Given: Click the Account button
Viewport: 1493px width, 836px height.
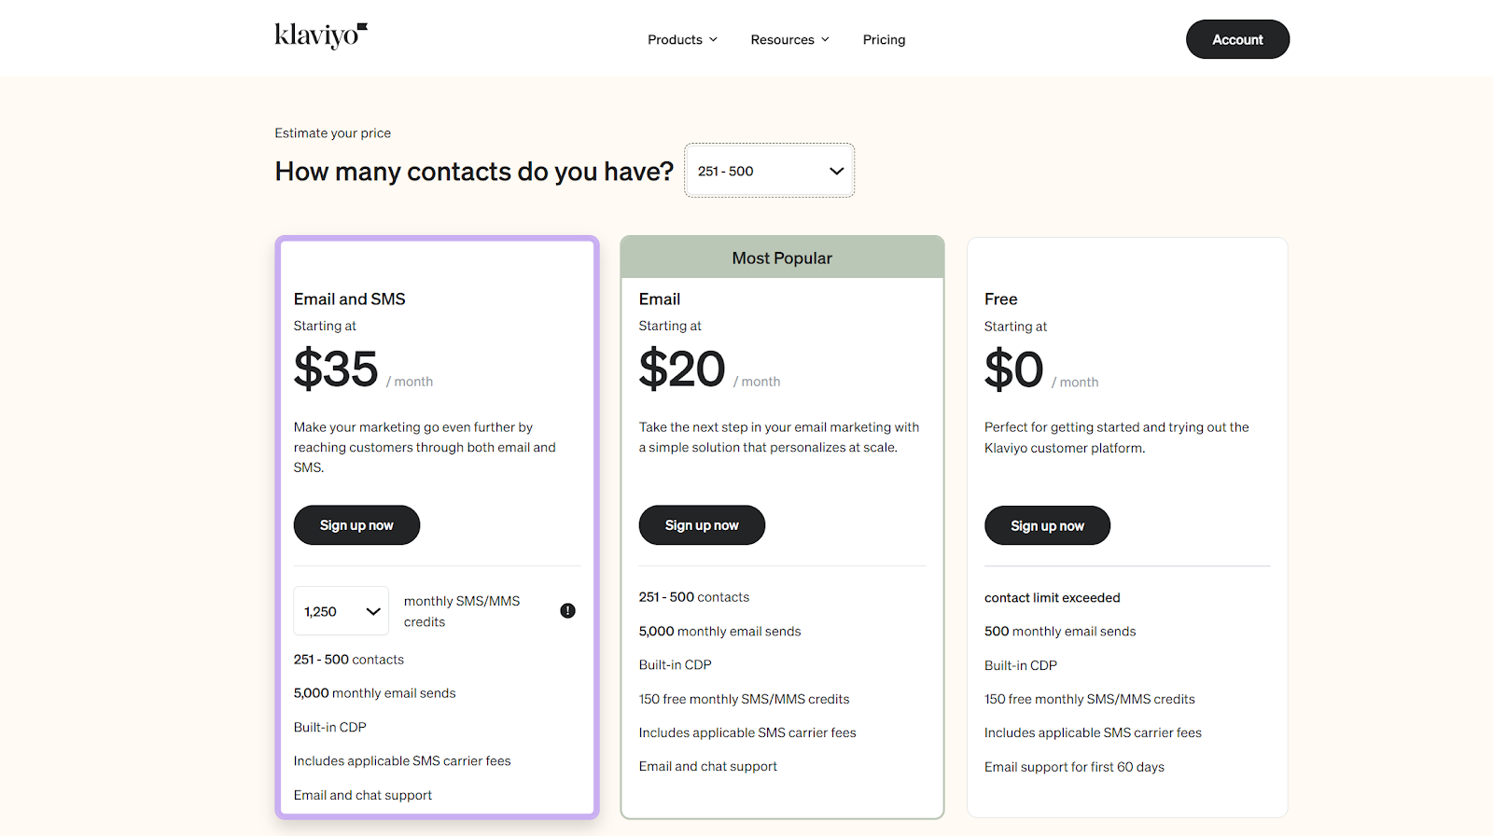Looking at the screenshot, I should pos(1237,39).
